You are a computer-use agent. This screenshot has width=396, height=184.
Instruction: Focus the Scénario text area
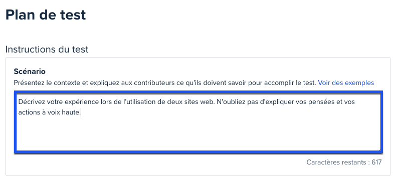point(199,122)
